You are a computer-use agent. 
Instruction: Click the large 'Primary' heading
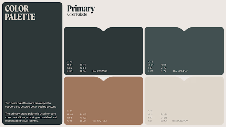coord(81,9)
